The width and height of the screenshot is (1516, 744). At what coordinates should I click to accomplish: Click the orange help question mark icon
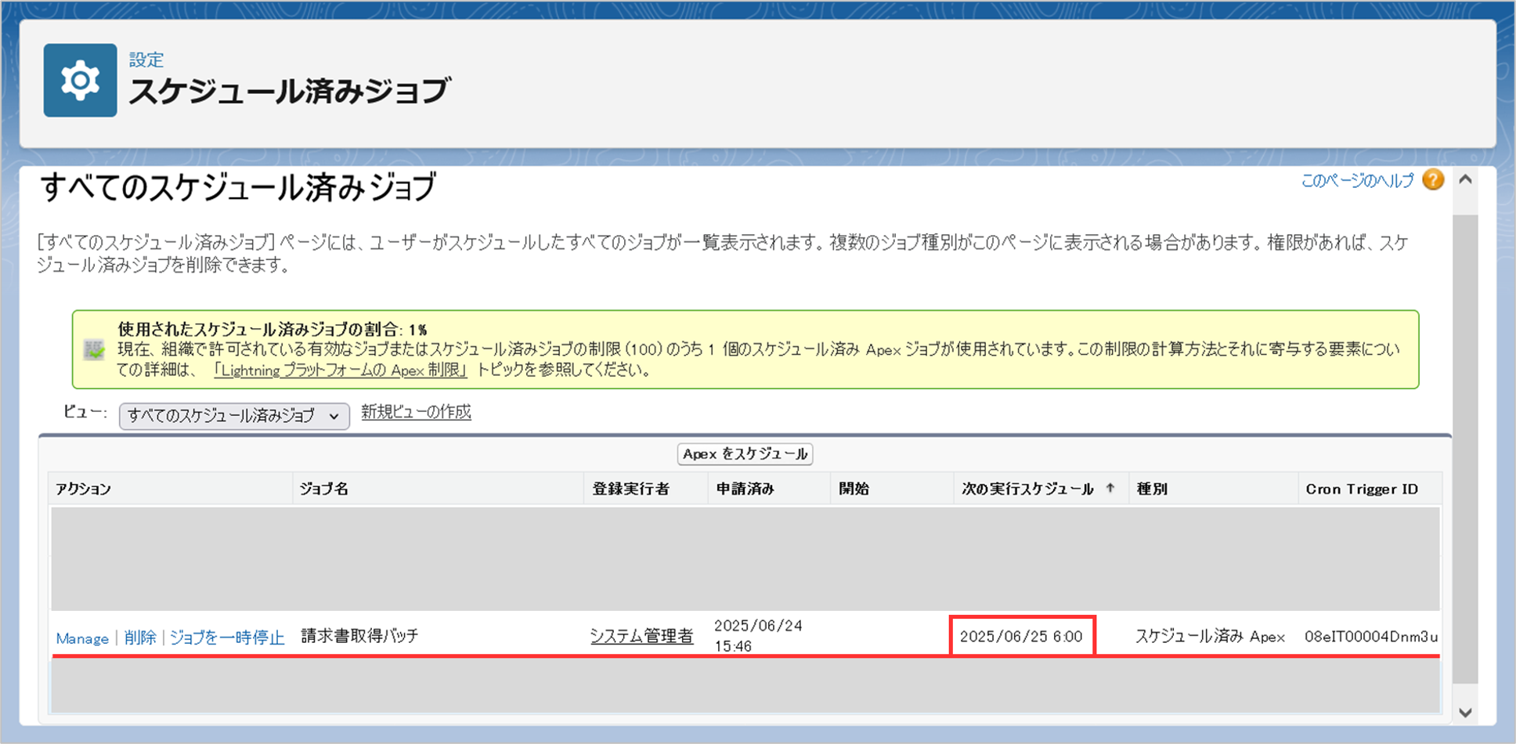pos(1433,180)
